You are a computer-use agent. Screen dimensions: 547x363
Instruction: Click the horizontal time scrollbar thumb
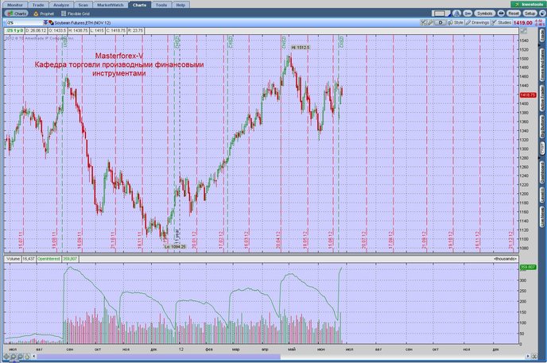click(159, 357)
